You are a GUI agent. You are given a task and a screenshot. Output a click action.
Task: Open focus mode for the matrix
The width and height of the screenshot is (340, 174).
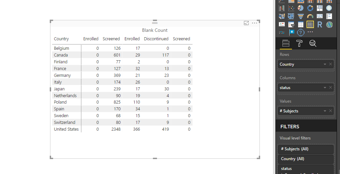[246, 23]
